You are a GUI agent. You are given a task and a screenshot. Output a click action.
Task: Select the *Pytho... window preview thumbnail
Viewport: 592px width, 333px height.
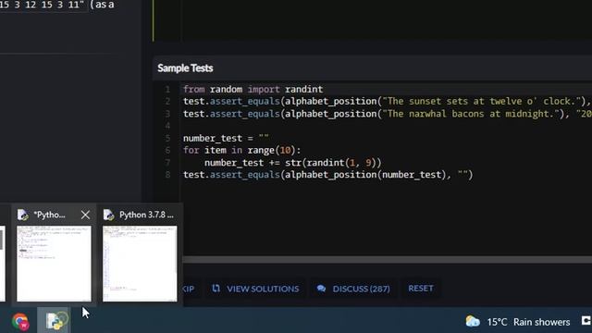coord(54,264)
